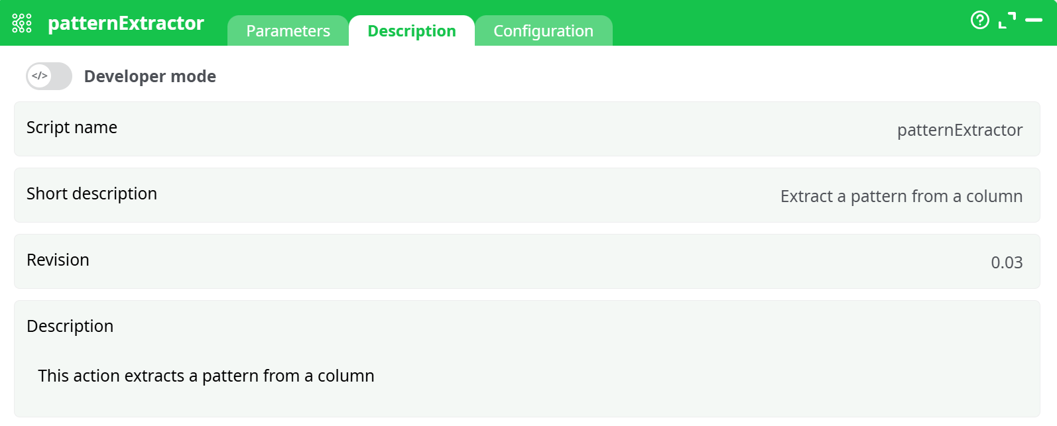Edit the Script name value patternExtractor
The height and width of the screenshot is (426, 1057).
[x=959, y=130]
